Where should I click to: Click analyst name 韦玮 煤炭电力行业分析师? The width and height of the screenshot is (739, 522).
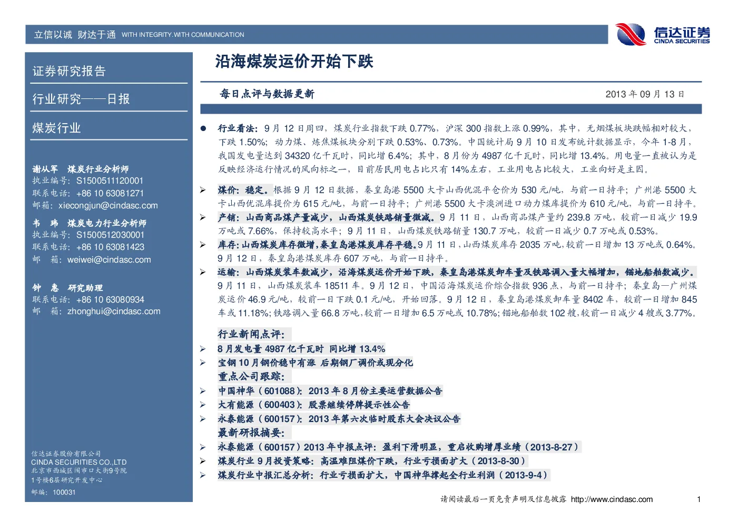point(90,223)
